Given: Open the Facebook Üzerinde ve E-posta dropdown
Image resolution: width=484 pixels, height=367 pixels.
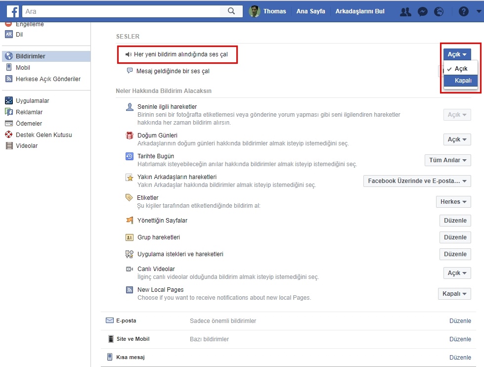Looking at the screenshot, I should tap(417, 181).
